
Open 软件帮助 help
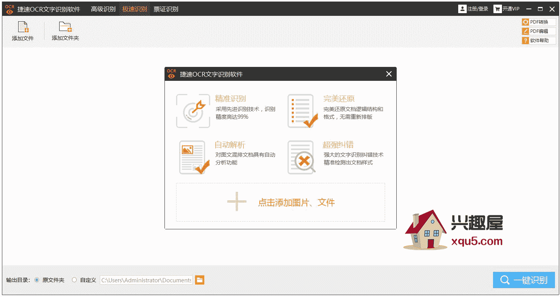(539, 41)
